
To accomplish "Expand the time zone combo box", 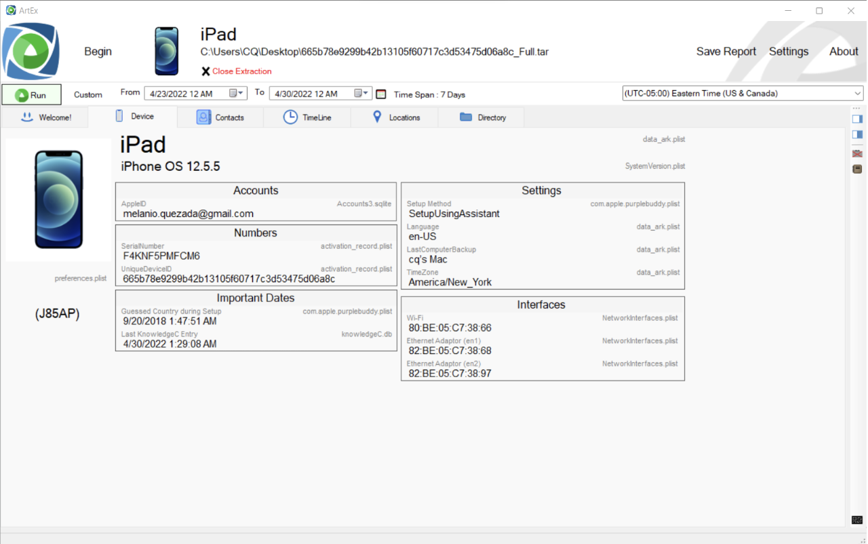I will coord(858,94).
